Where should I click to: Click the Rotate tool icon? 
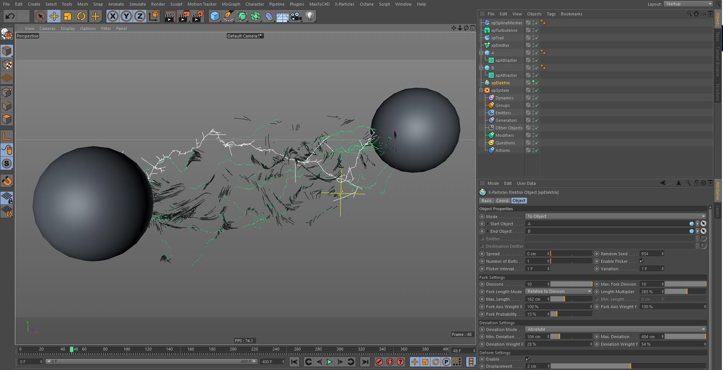[x=81, y=16]
